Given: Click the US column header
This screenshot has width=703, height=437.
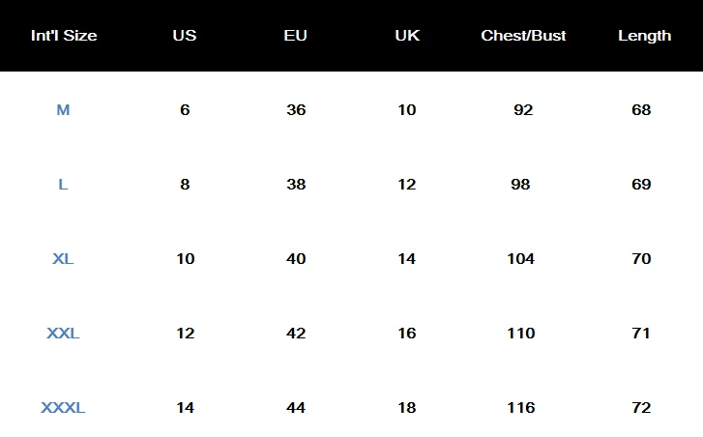Looking at the screenshot, I should point(185,36).
